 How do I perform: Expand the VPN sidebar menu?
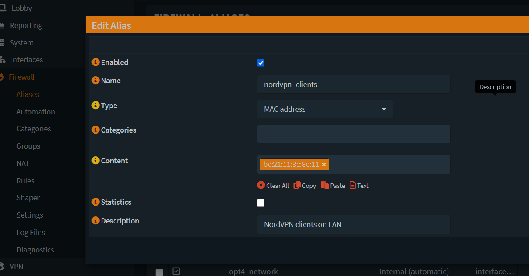pos(16,267)
